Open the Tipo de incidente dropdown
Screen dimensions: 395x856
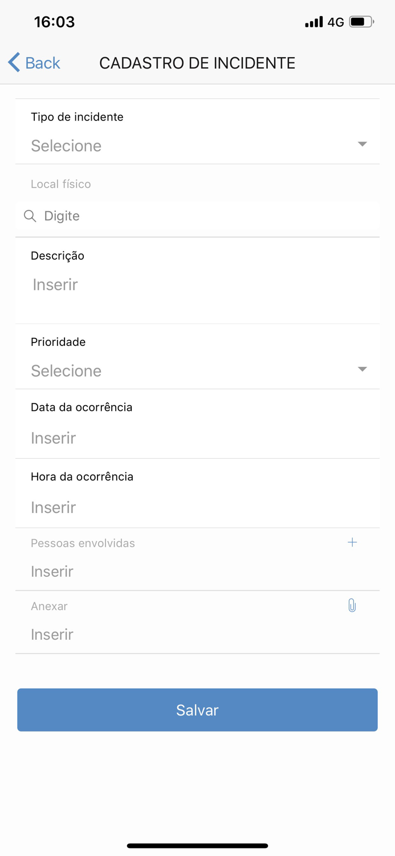coord(197,146)
